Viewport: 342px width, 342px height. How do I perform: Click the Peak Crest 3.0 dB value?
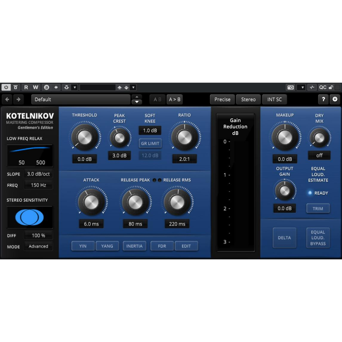tap(120, 156)
